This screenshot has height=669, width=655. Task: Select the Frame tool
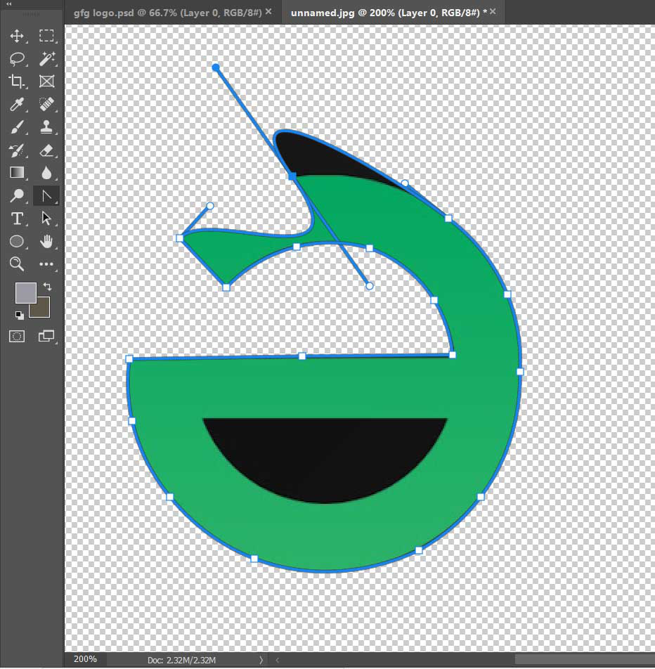click(46, 81)
